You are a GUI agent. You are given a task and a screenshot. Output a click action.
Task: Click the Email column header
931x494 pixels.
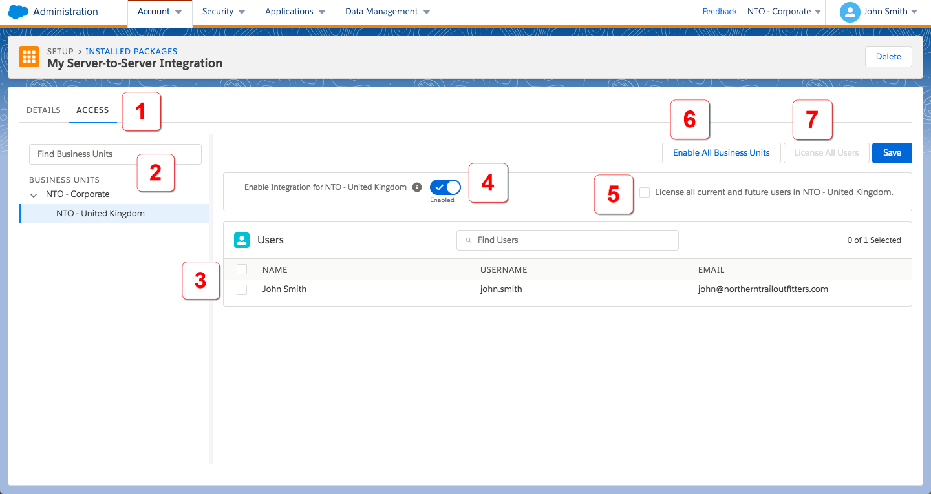[711, 270]
